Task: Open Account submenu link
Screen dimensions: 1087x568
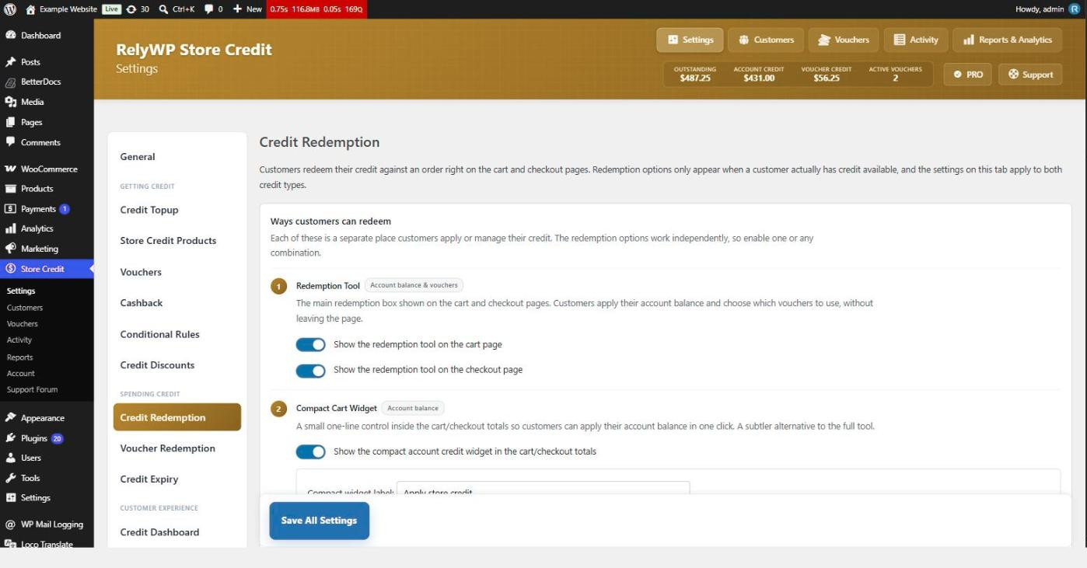Action: (x=21, y=374)
